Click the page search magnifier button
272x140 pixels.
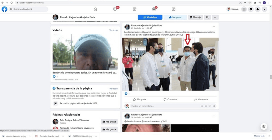point(207,17)
